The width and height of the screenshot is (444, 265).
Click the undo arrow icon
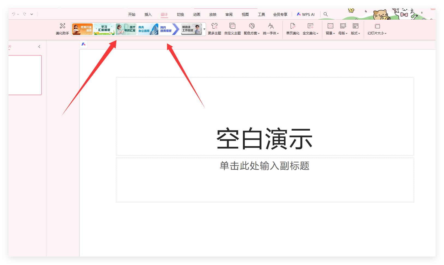pyautogui.click(x=13, y=14)
